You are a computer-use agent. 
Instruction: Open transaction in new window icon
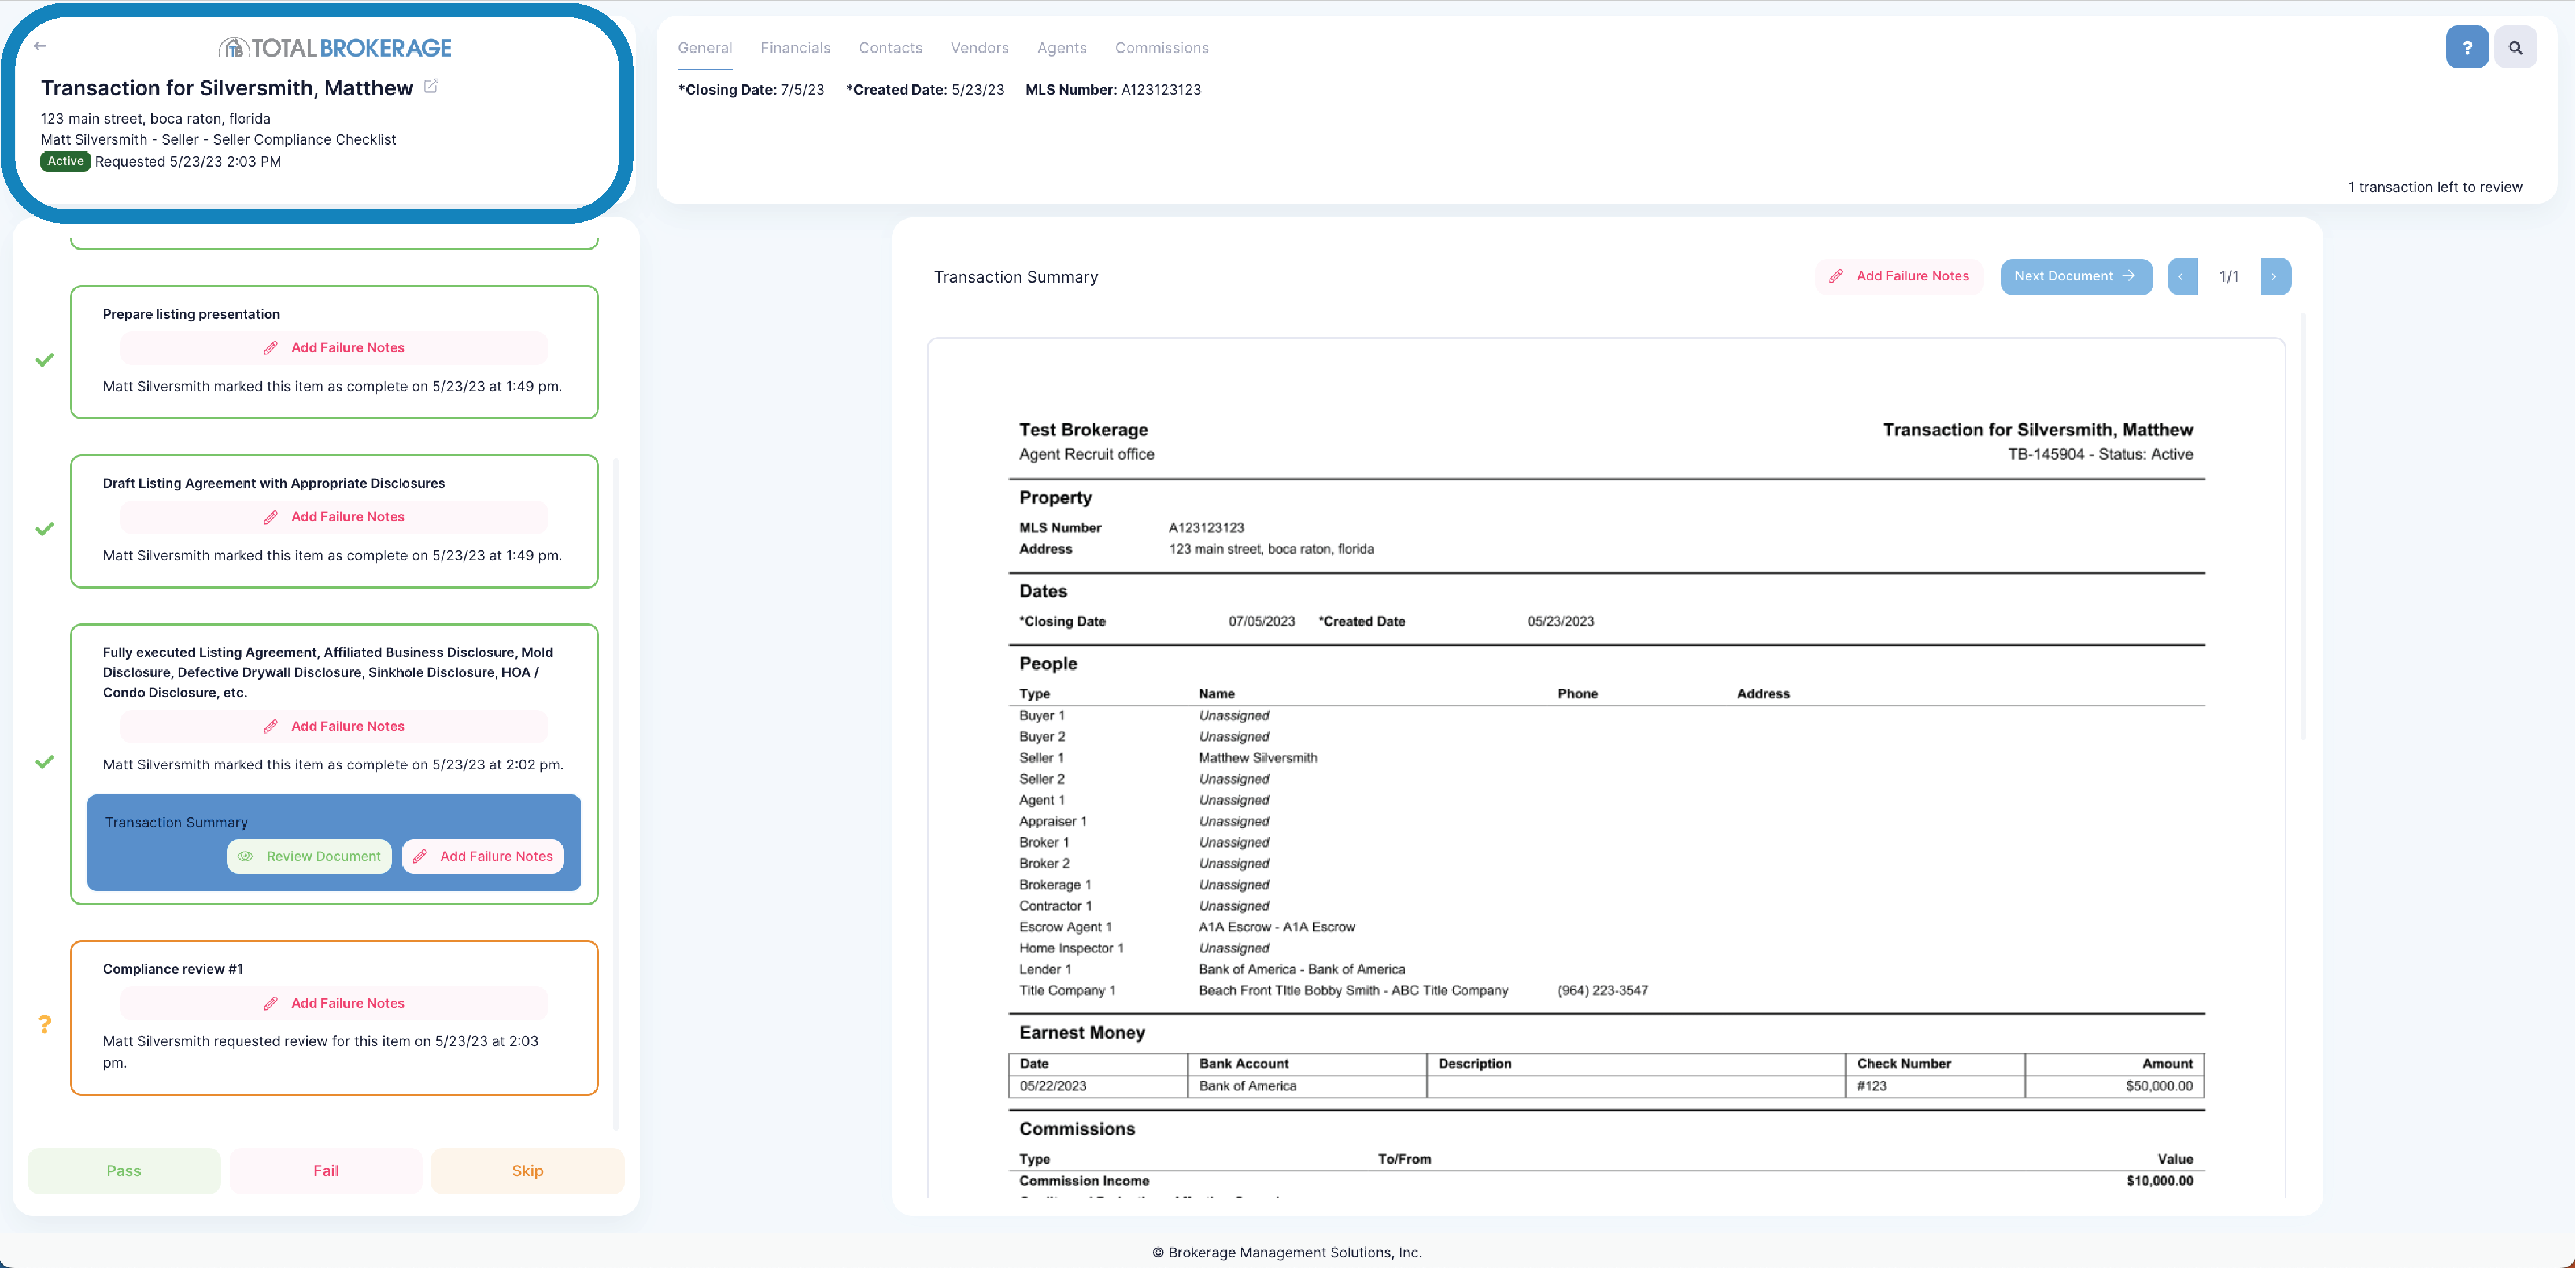(431, 86)
